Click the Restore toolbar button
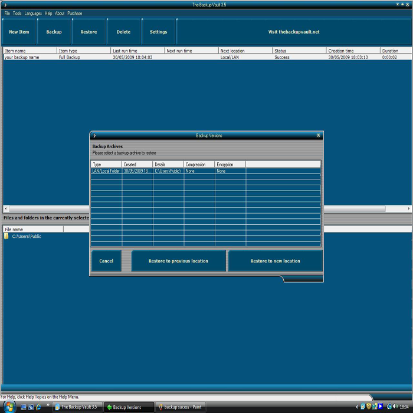Screen dimensions: 413x413 point(88,32)
